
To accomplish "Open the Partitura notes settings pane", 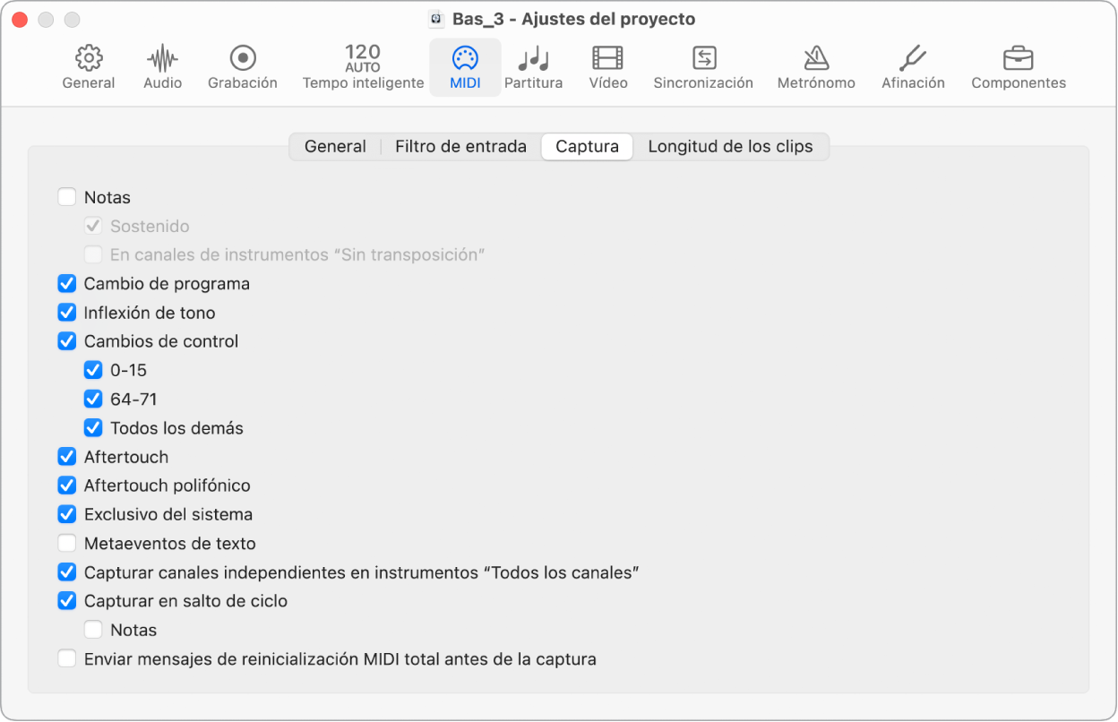I will coord(533,68).
